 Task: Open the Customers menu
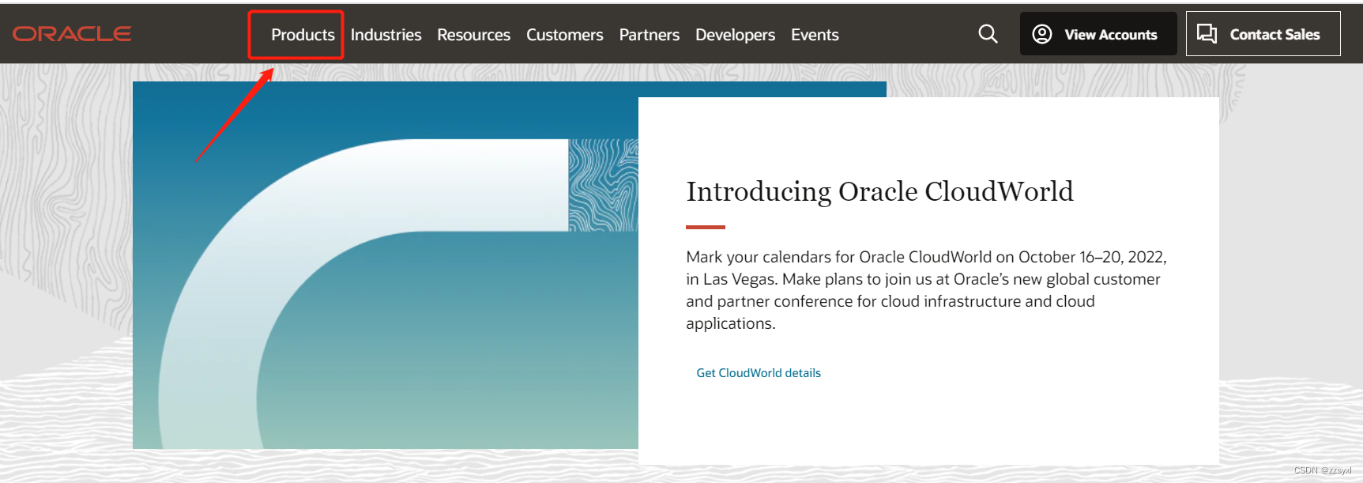(564, 35)
